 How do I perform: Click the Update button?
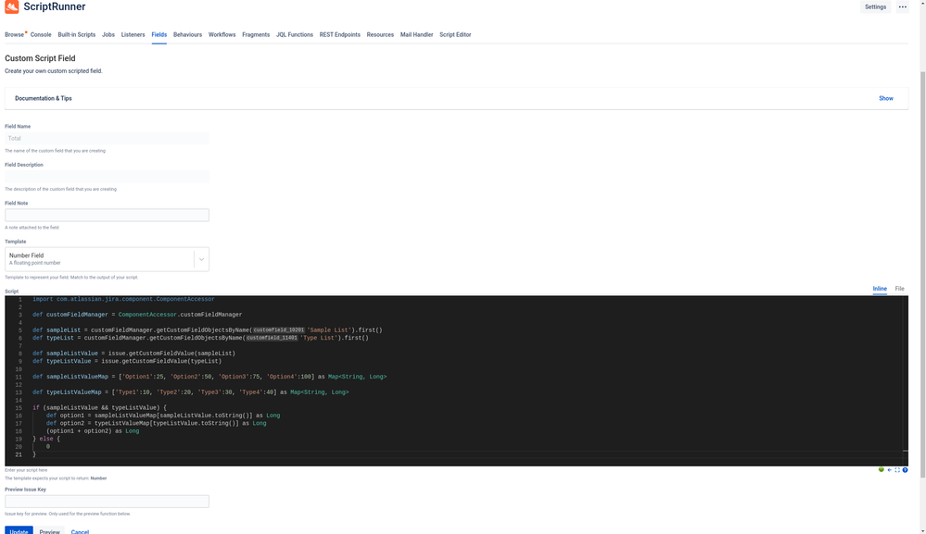click(x=19, y=530)
